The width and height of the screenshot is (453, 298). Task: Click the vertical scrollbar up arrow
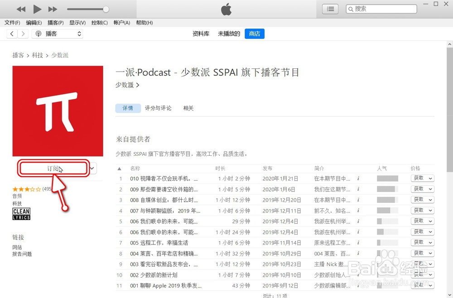point(449,44)
